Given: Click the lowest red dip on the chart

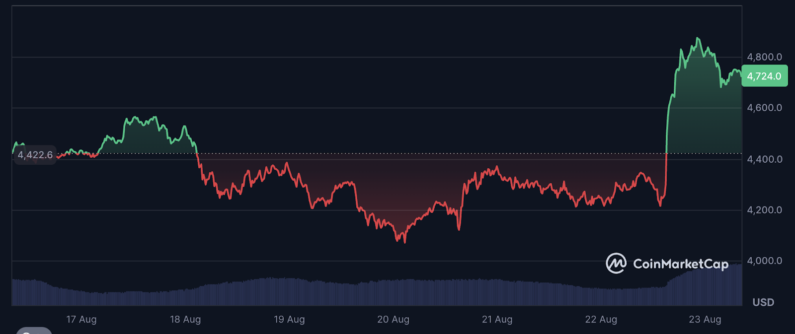Looking at the screenshot, I should pyautogui.click(x=404, y=242).
